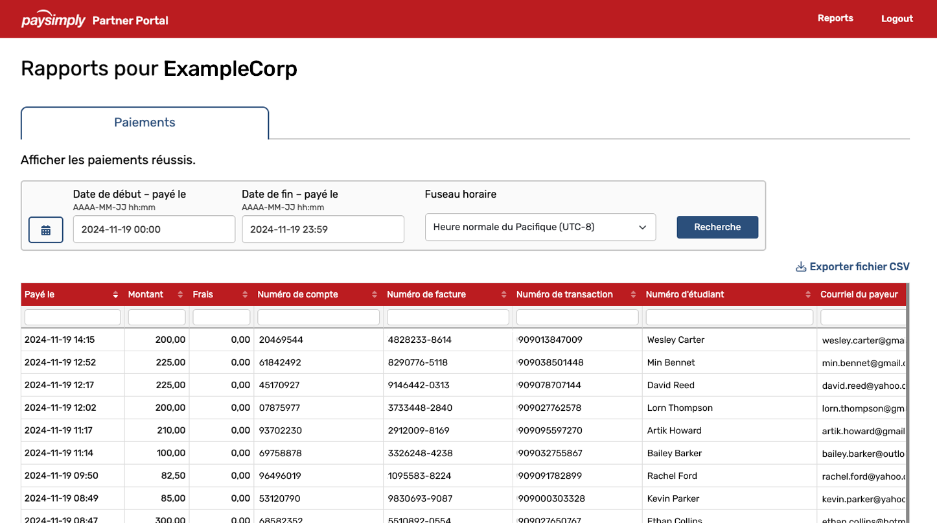Open the Reports menu item

(x=835, y=18)
